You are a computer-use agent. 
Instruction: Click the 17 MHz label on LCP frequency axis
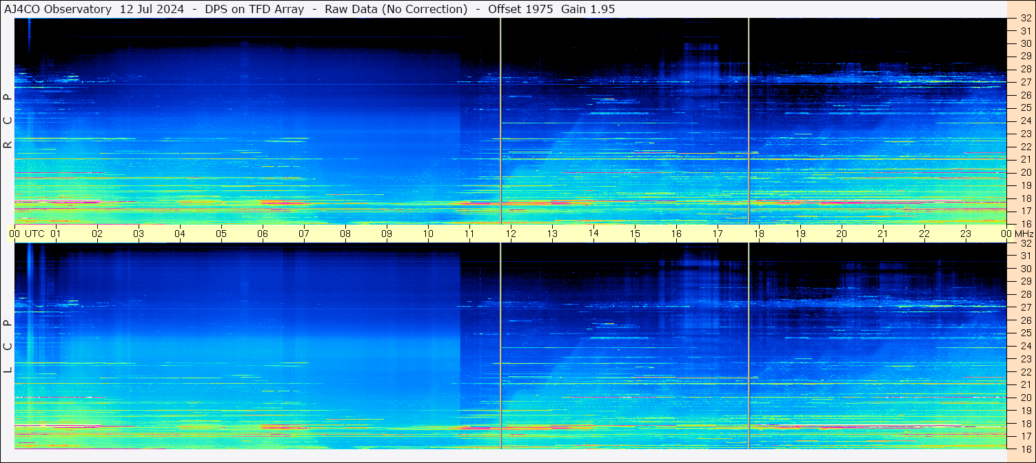click(x=1026, y=435)
